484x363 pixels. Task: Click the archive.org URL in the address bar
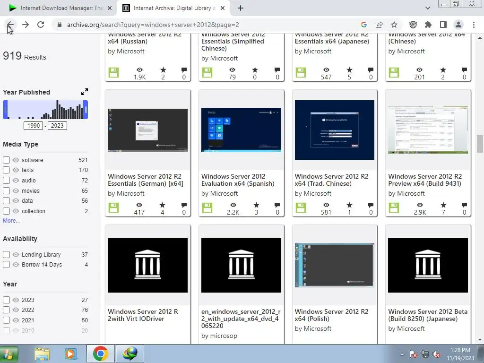153,25
